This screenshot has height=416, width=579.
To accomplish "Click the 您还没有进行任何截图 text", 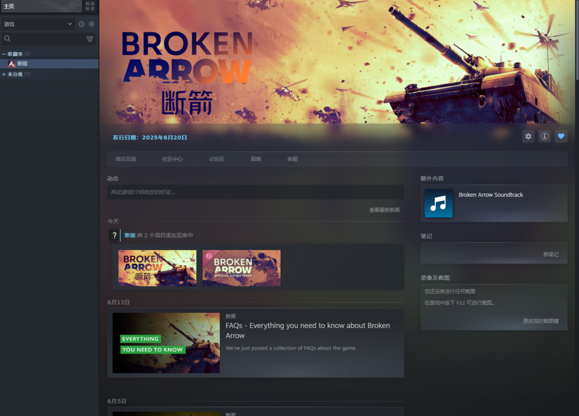I will pos(450,291).
